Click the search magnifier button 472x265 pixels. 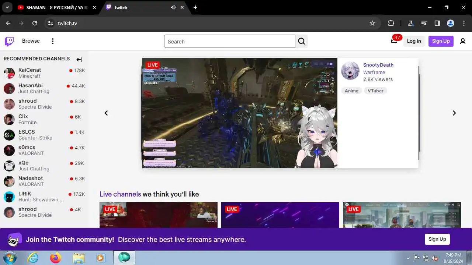302,41
